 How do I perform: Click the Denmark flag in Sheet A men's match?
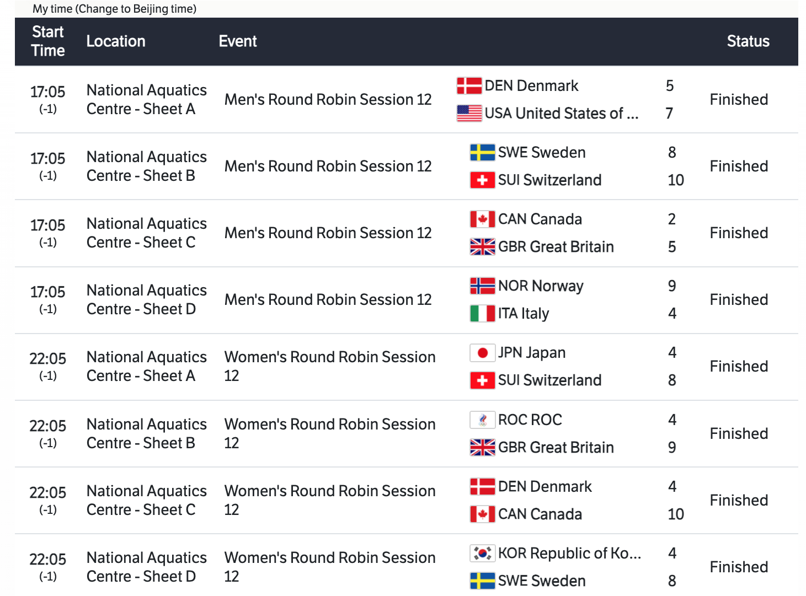coord(469,86)
